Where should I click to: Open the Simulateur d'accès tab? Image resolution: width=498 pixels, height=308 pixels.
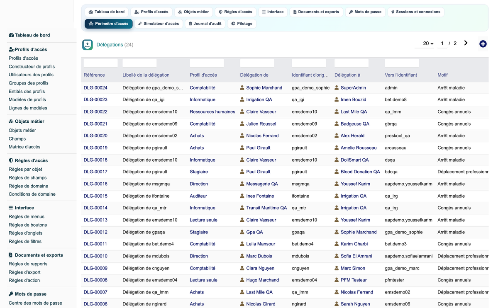click(x=159, y=24)
